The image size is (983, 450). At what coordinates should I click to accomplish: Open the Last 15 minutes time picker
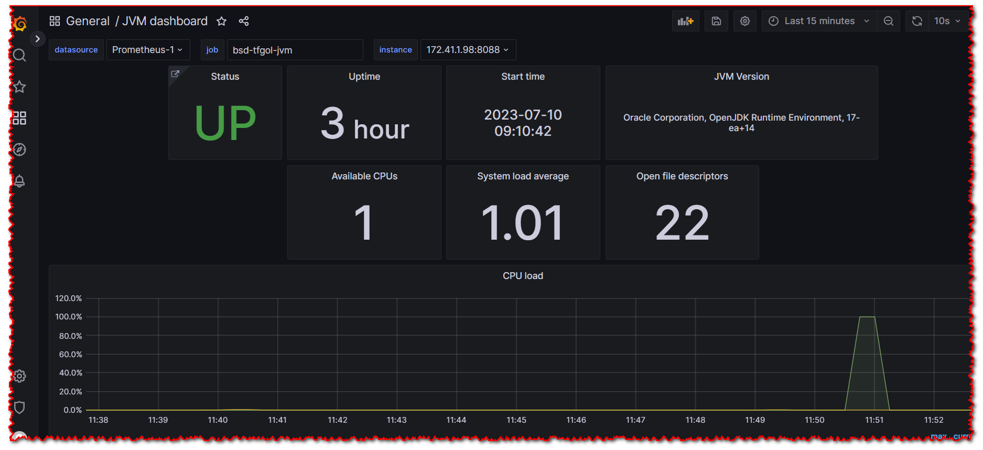(x=819, y=21)
